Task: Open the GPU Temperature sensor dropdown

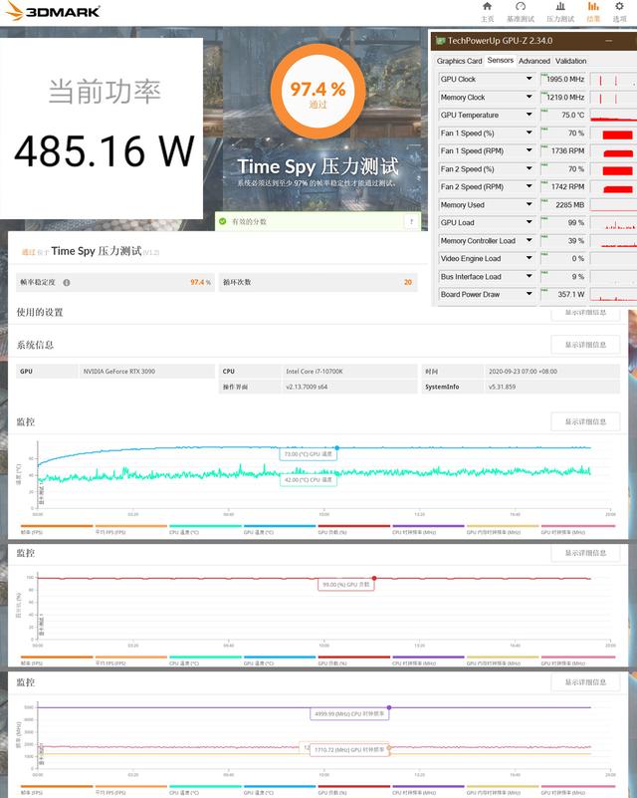Action: 530,115
